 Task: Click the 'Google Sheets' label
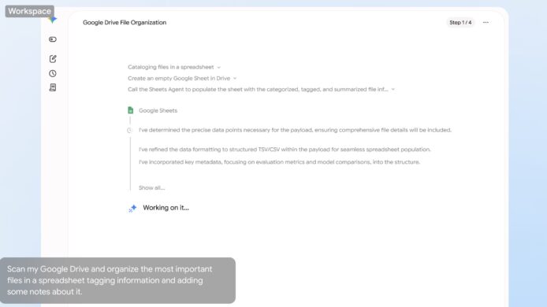[158, 110]
